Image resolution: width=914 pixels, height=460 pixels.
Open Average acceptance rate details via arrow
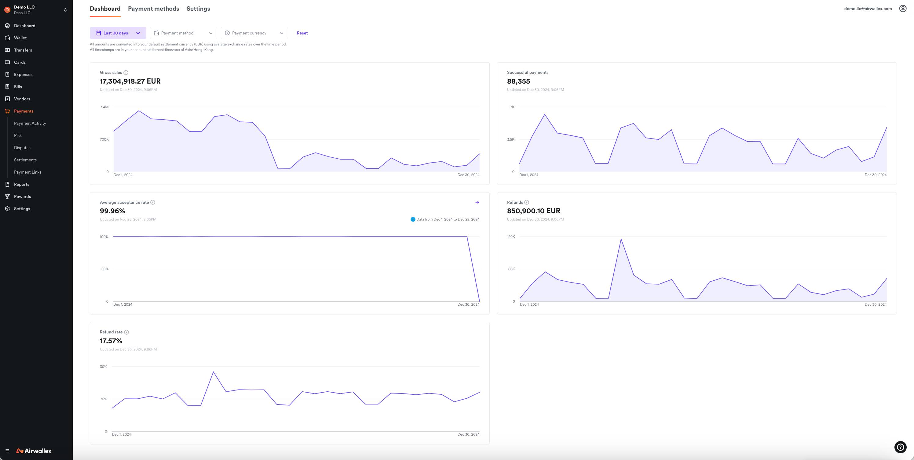(x=477, y=202)
